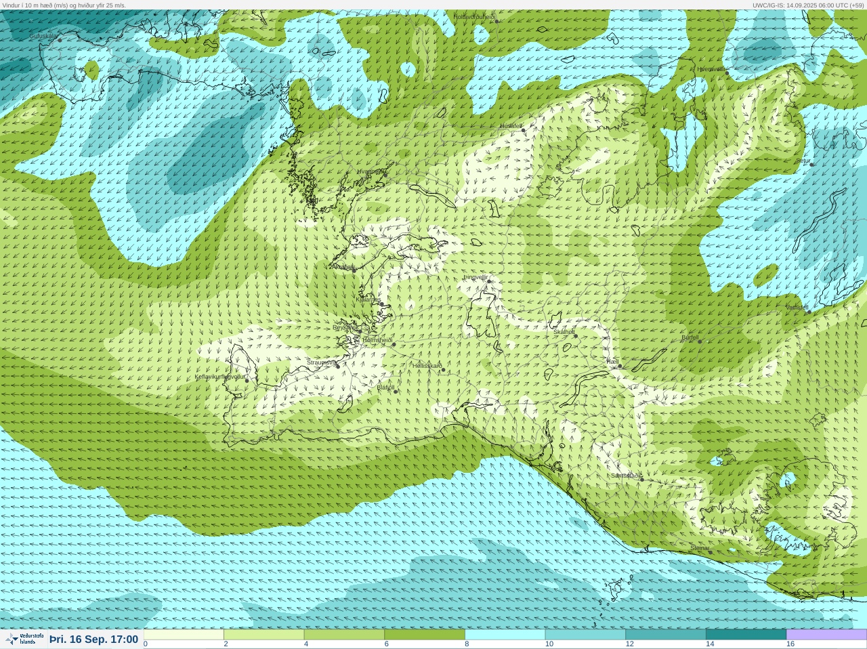Click the Hellisskarð station label
Image resolution: width=867 pixels, height=649 pixels.
pos(427,366)
